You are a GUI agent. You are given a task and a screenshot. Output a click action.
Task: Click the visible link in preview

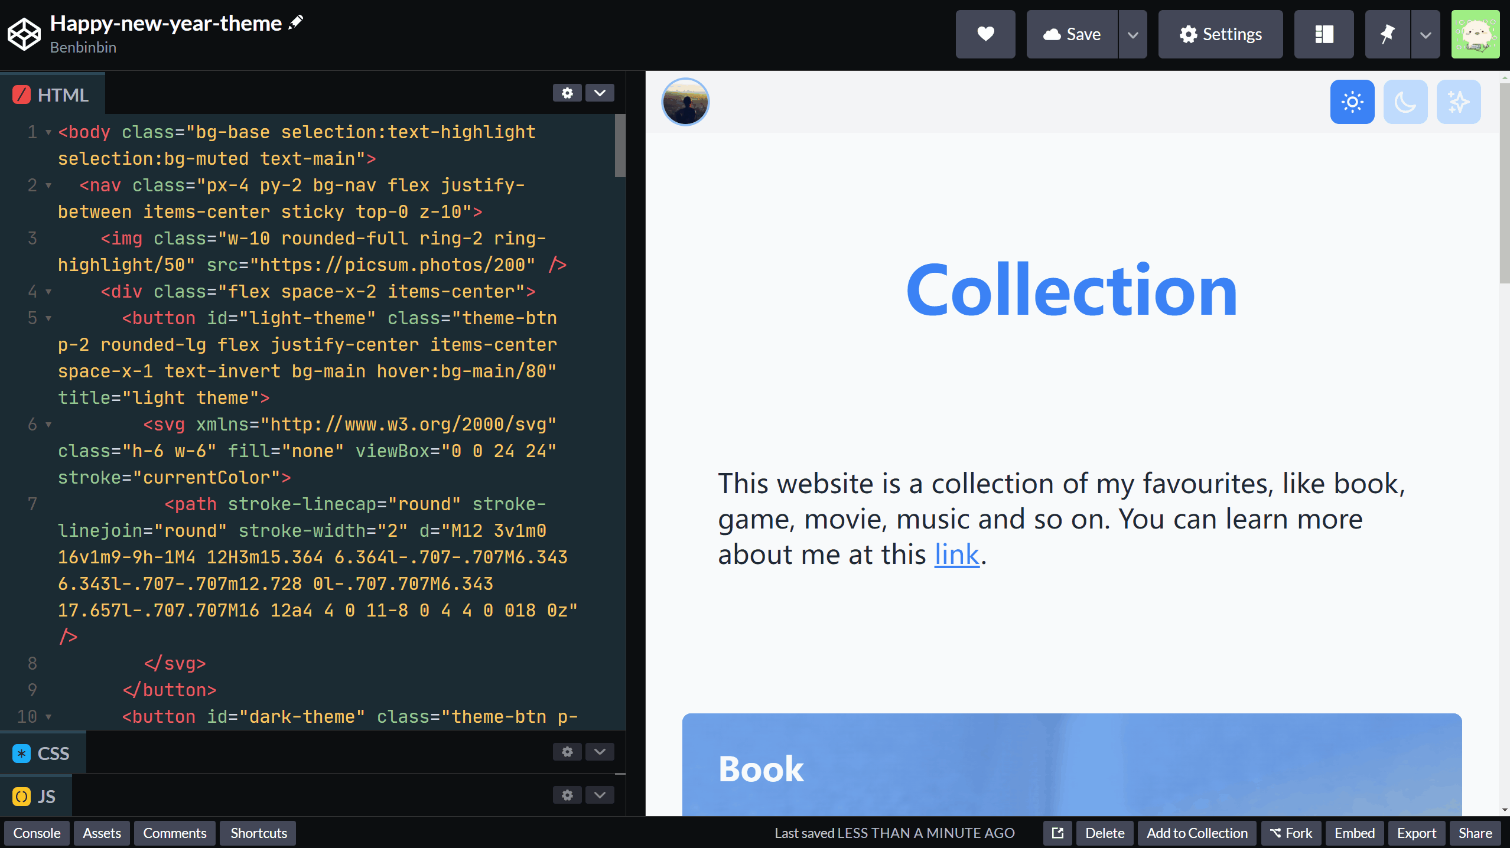pyautogui.click(x=955, y=553)
